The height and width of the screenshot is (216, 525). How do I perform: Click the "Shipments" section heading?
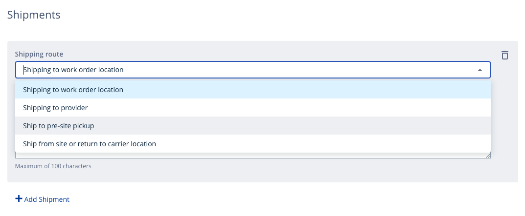34,15
